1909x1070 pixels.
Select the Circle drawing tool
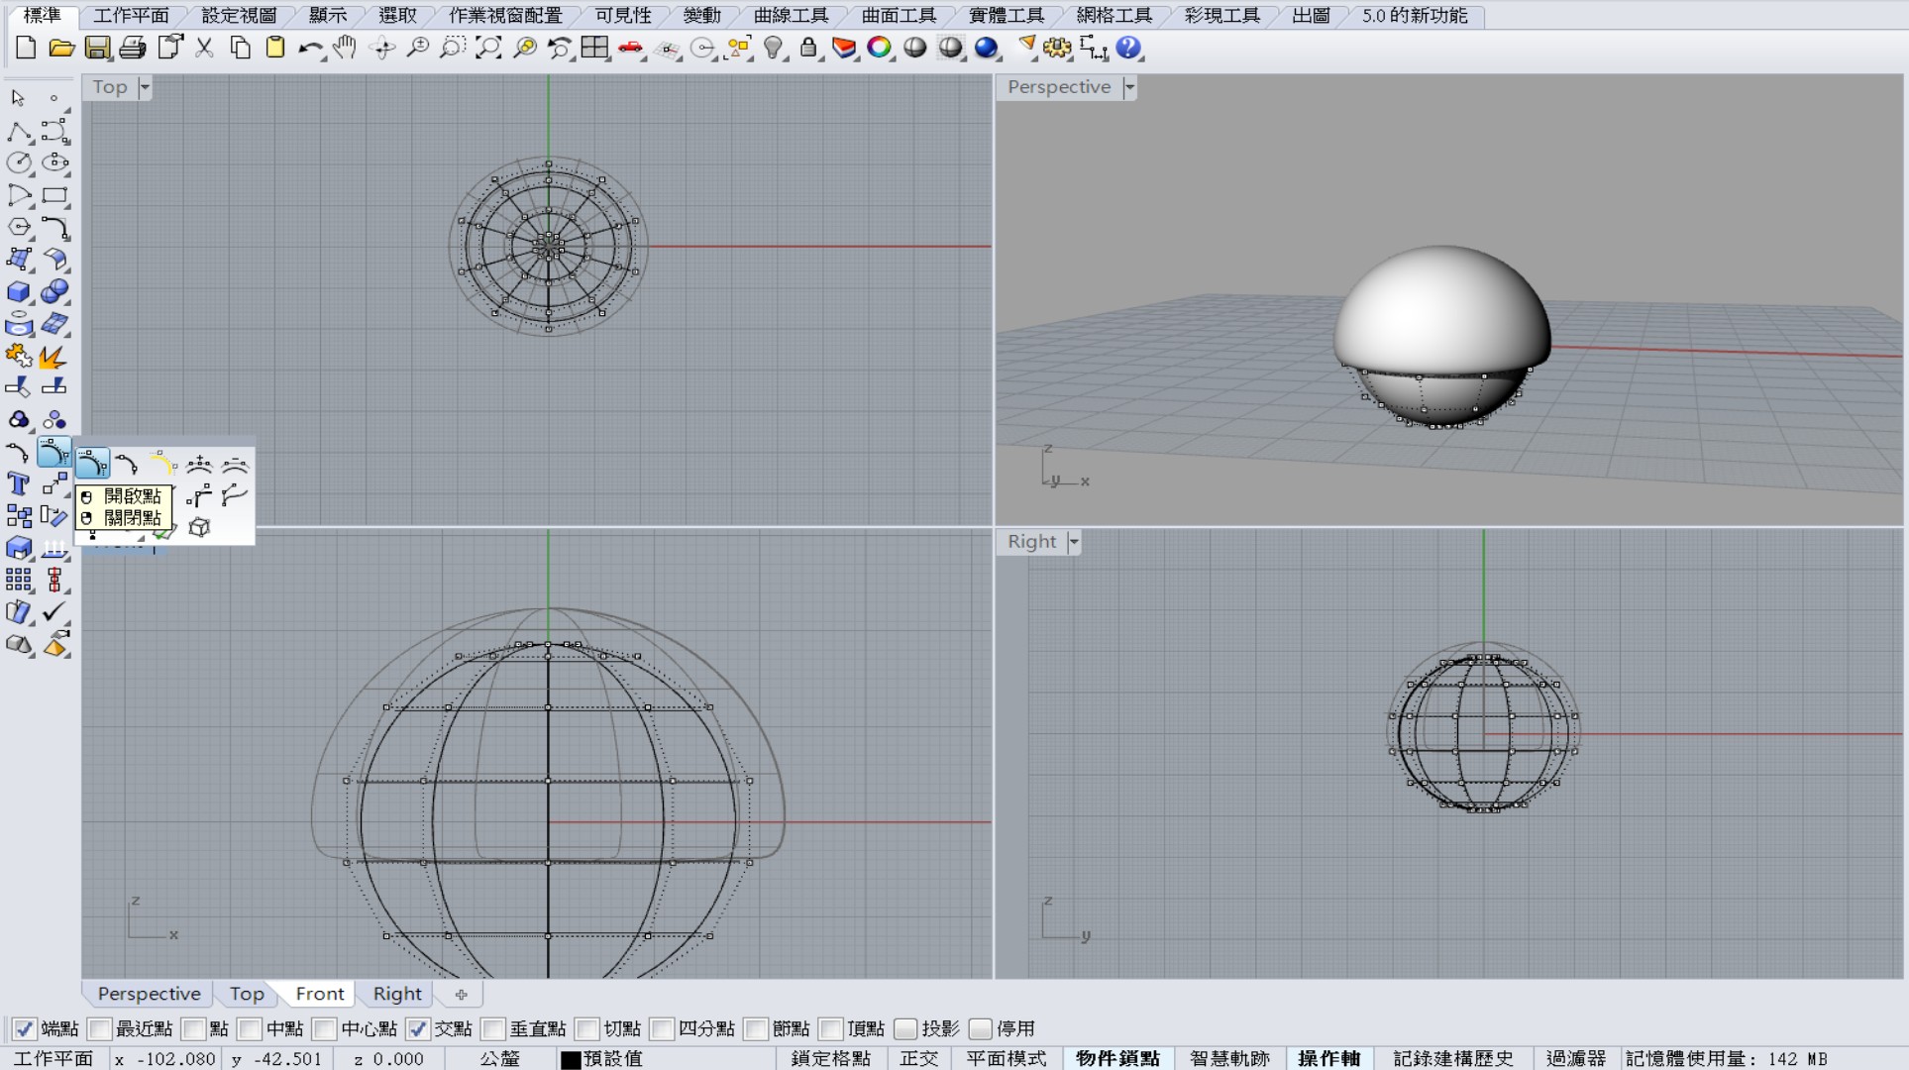[18, 162]
